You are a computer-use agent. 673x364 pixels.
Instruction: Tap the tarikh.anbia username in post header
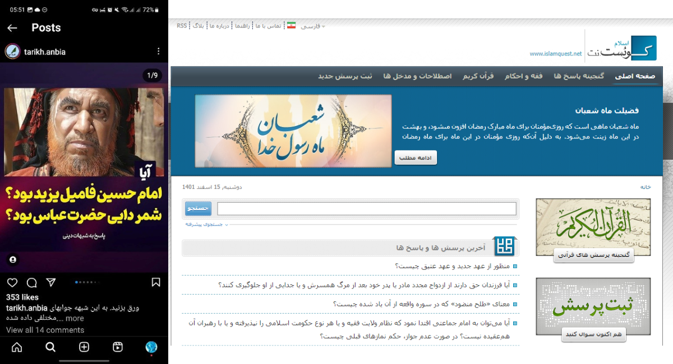click(x=45, y=52)
